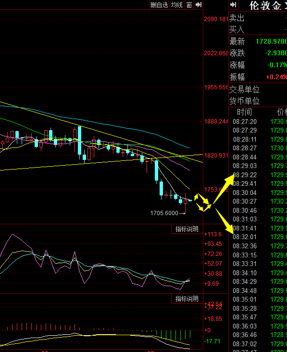Select the tick row at 08:34:10
287x352 pixels.
click(x=258, y=273)
